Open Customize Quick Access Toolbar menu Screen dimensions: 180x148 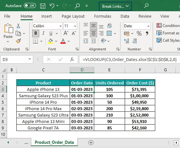click(87, 6)
